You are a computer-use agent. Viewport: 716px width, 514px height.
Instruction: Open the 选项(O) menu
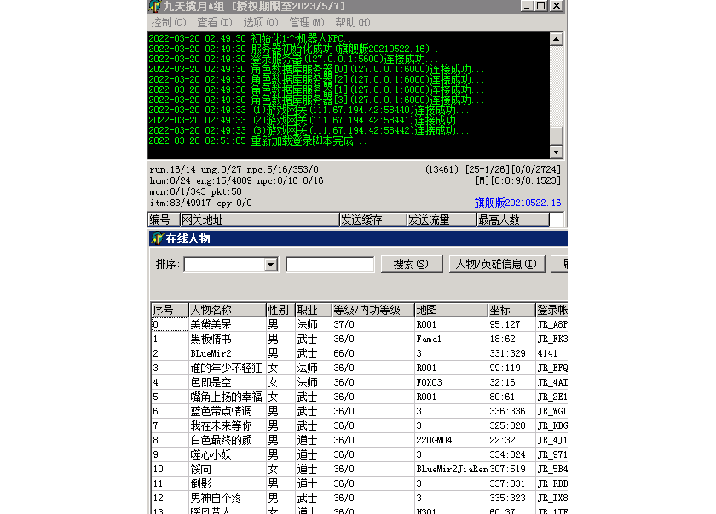point(261,22)
